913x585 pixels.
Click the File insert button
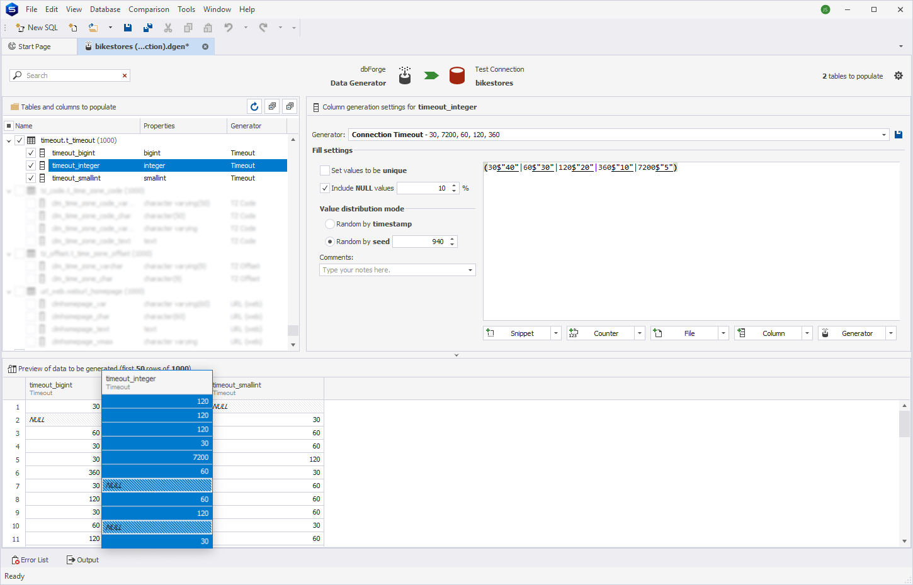[x=684, y=333]
